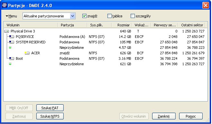Viewport: 212px width, 124px height.
Task: Click the first sector value 2 048
Action: (x=173, y=37)
